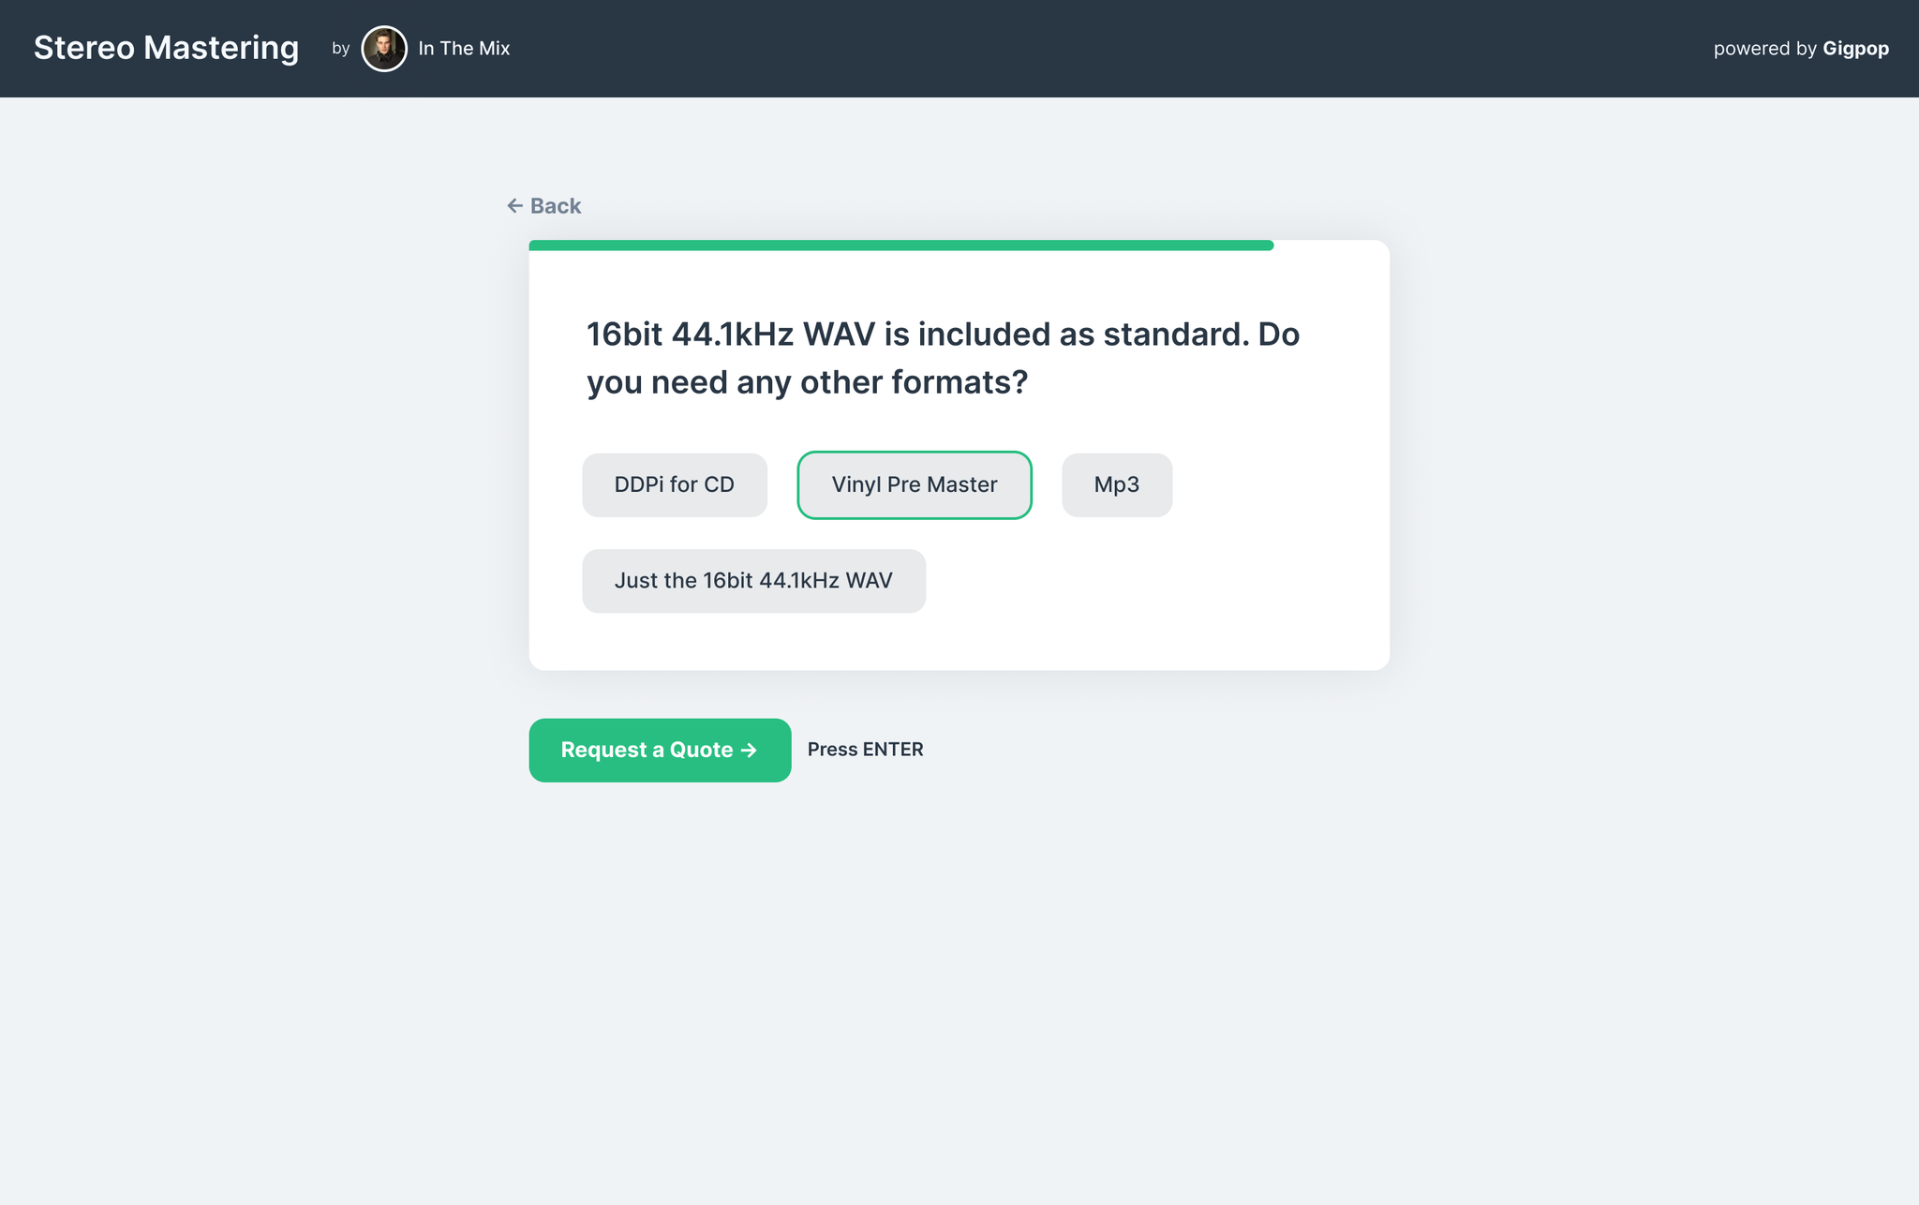Deselect the Vinyl Pre Master option
This screenshot has width=1919, height=1205.
coord(914,485)
